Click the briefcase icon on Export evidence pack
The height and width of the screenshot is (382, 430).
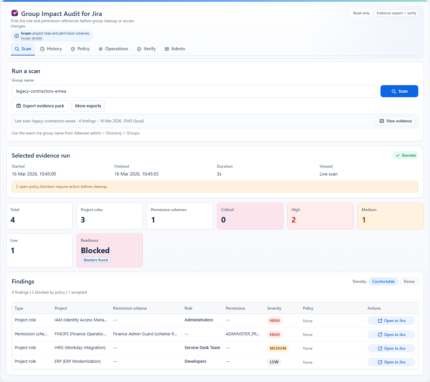point(19,106)
